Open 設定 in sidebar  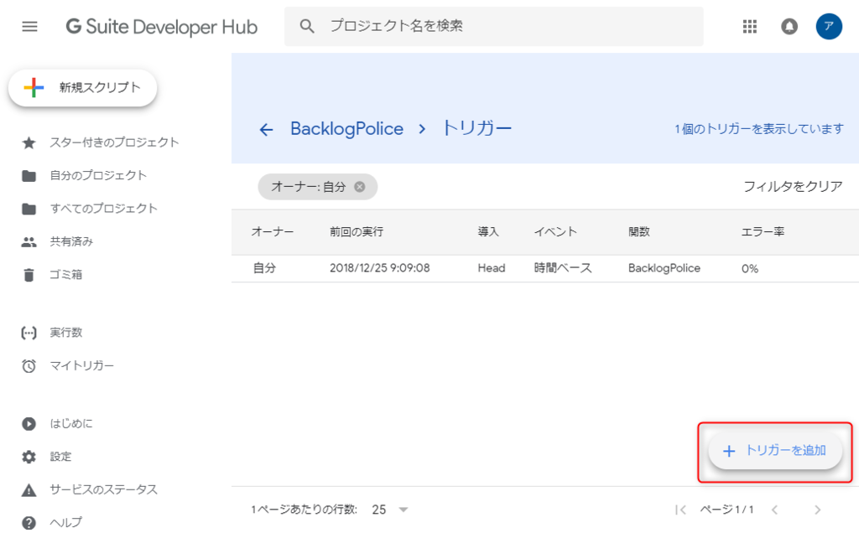pos(60,457)
